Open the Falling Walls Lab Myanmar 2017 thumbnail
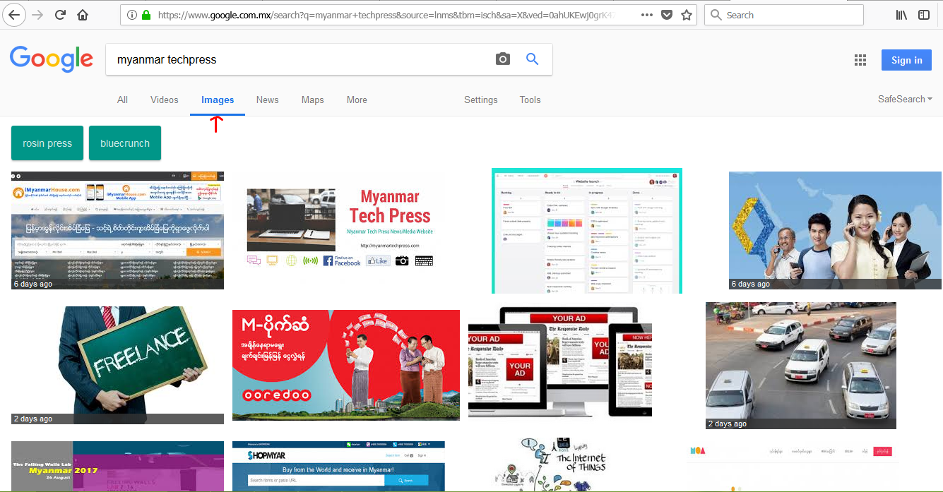Viewport: 943px width, 492px height. [117, 466]
